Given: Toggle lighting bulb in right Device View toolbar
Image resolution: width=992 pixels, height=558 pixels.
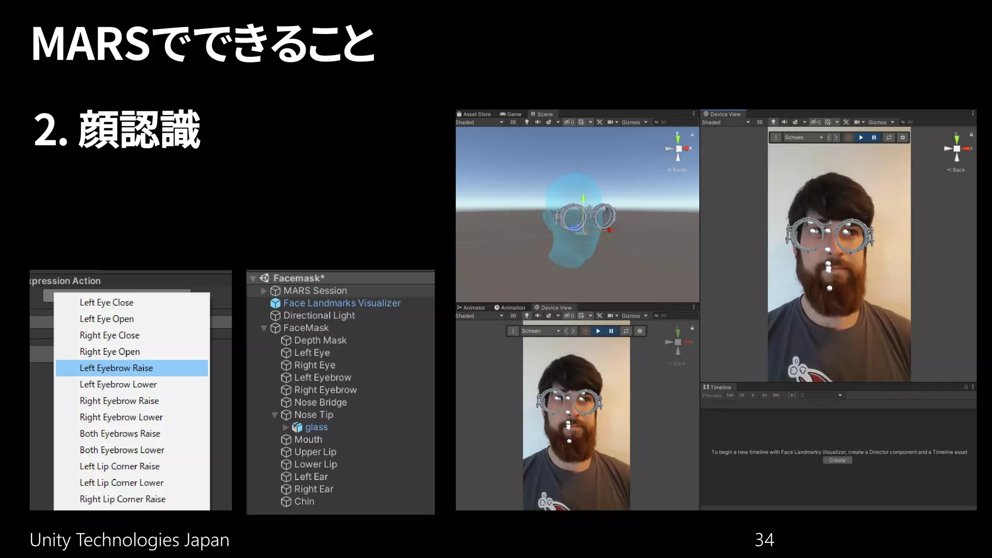Looking at the screenshot, I should (774, 122).
